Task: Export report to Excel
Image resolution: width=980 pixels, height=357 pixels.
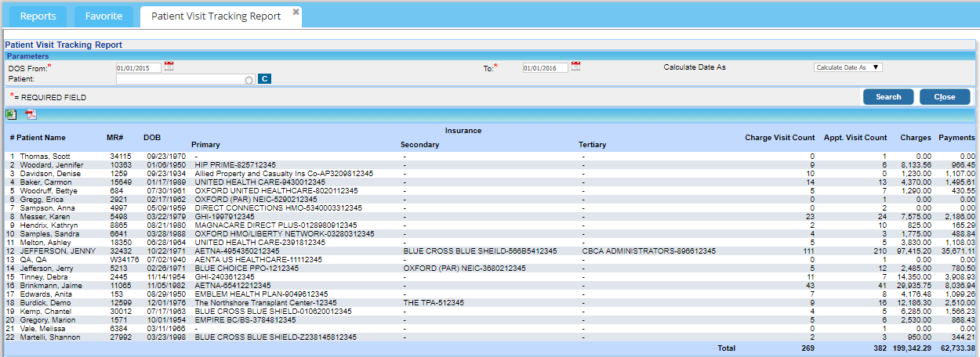Action: point(11,114)
